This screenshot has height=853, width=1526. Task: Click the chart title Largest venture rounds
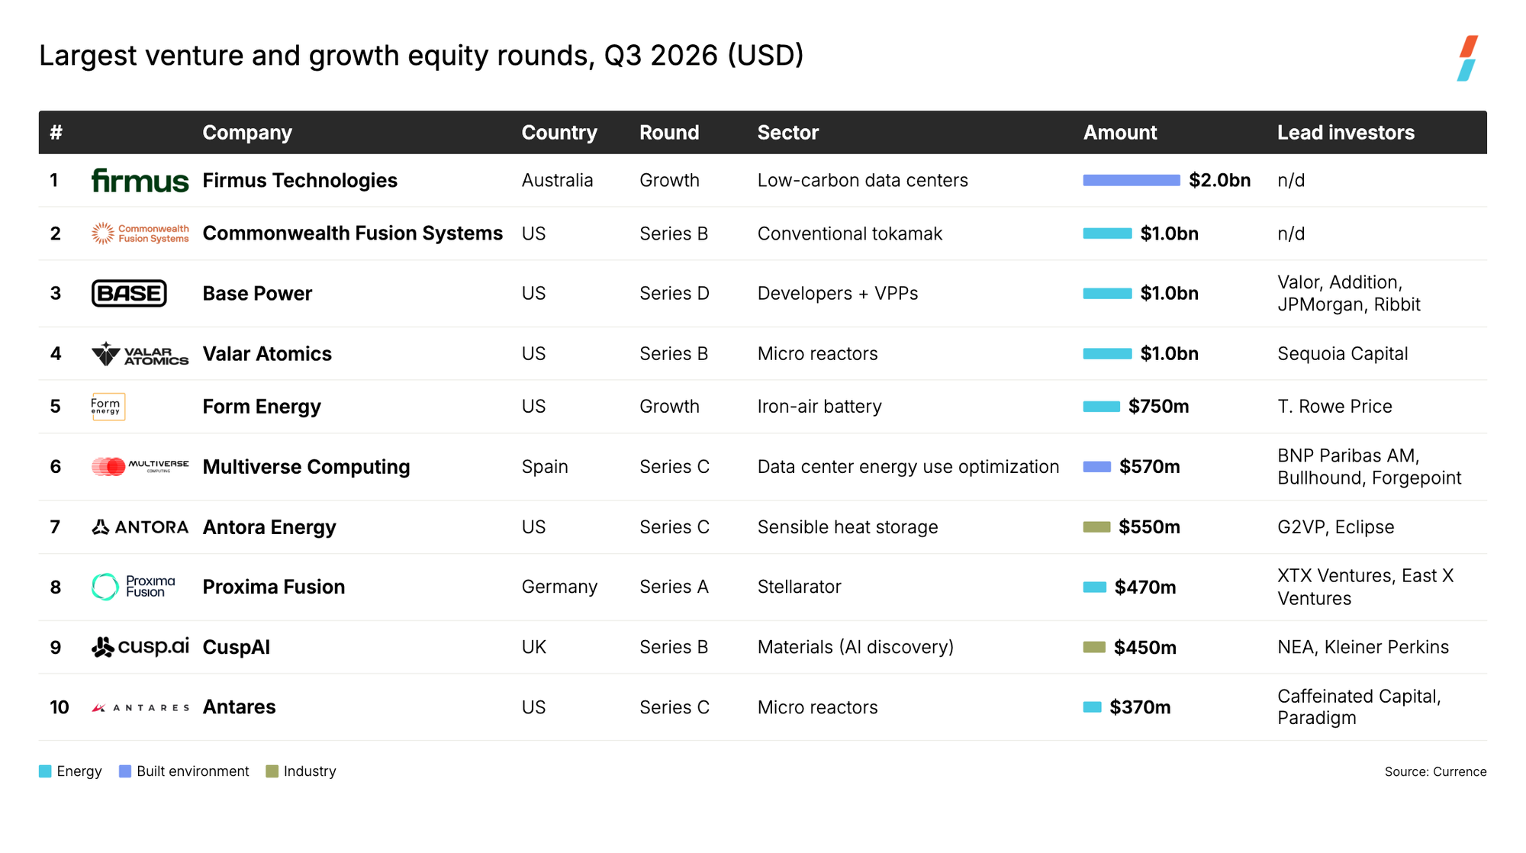pos(421,56)
